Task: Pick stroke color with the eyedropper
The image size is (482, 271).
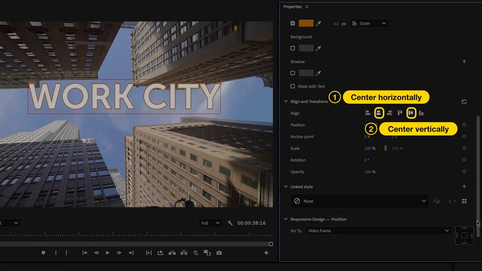Action: [x=318, y=23]
